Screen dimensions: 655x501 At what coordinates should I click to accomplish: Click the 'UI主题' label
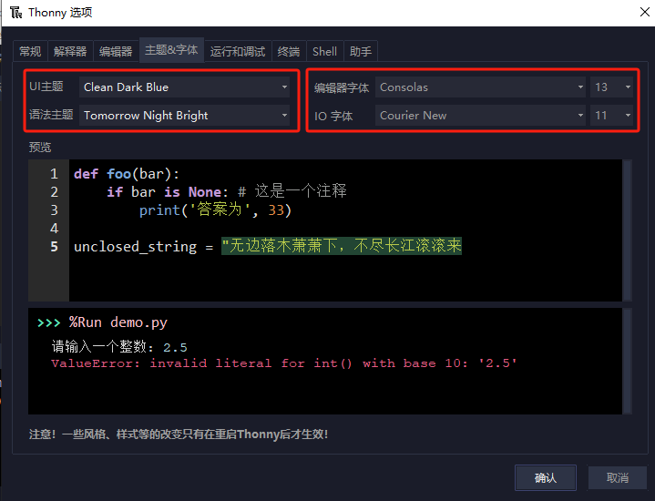(46, 87)
